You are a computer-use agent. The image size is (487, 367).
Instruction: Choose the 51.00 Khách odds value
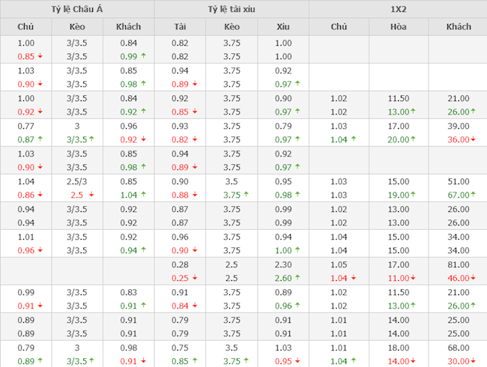pos(459,181)
